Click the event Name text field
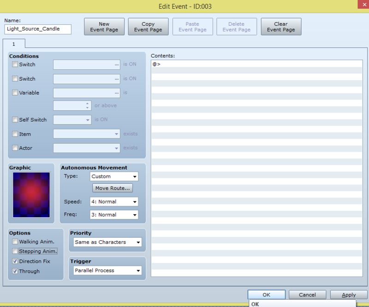 38,29
